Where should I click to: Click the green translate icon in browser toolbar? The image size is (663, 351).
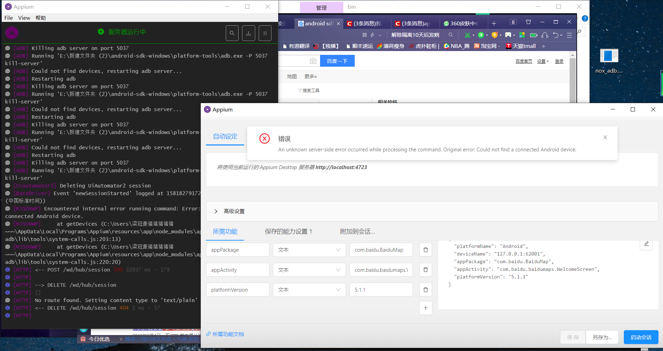[481, 35]
